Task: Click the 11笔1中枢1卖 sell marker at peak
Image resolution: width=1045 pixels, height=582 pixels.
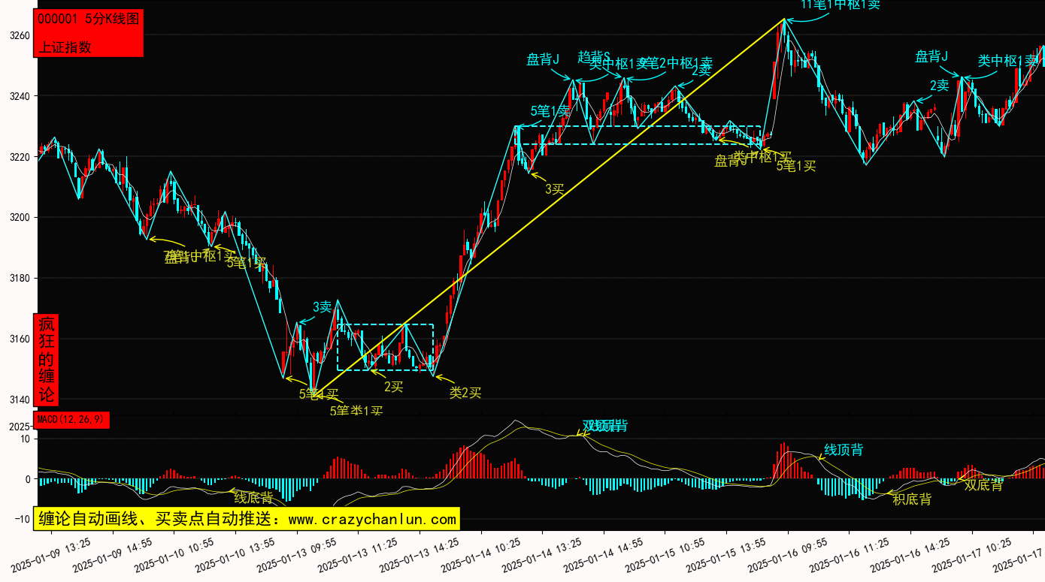Action: [x=840, y=5]
